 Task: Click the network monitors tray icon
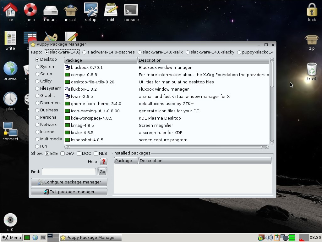coord(284,238)
